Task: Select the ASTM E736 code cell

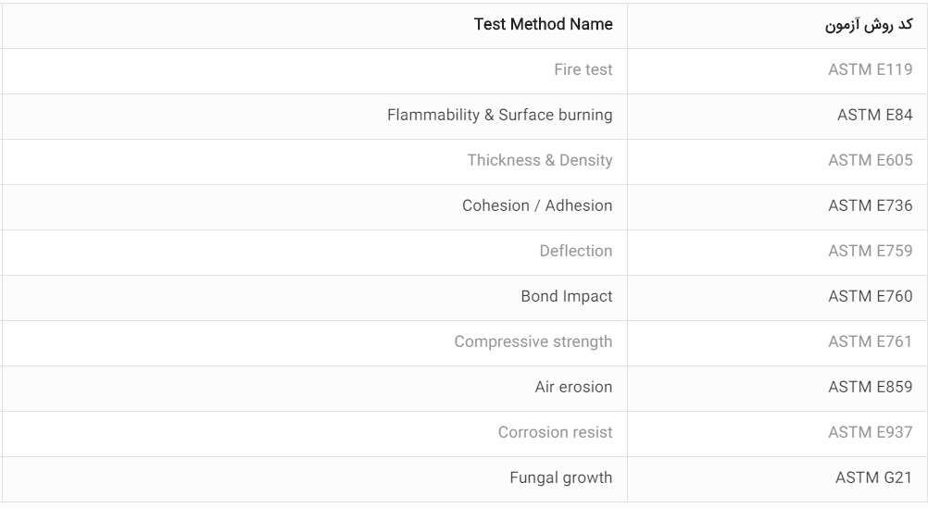Action: click(870, 206)
